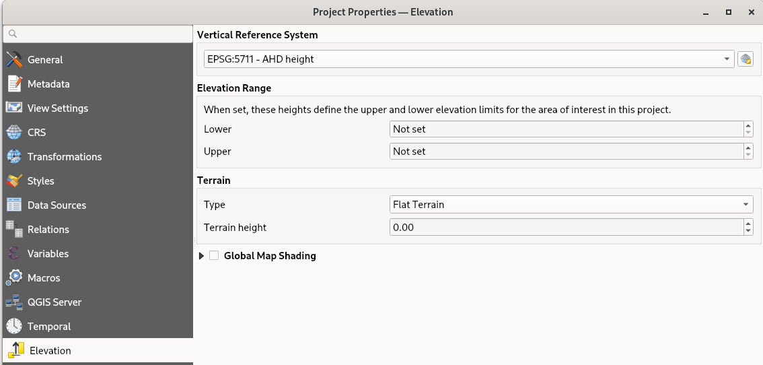Click the Metadata notepad icon
763x365 pixels.
(x=14, y=84)
